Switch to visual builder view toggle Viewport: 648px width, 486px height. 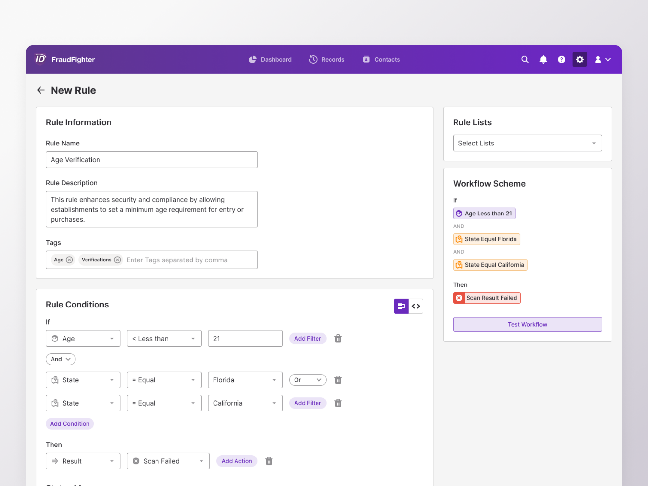[401, 306]
